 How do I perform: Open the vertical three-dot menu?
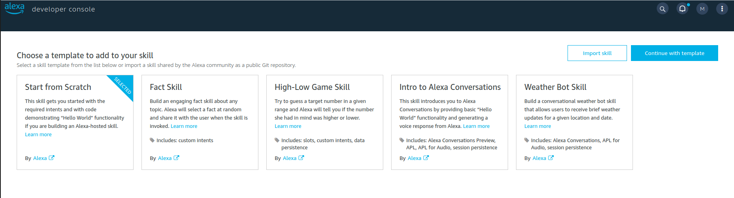[x=722, y=9]
